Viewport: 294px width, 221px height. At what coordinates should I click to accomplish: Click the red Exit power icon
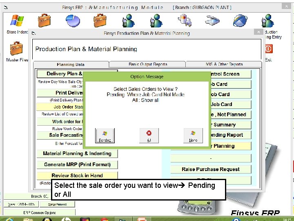(x=269, y=49)
